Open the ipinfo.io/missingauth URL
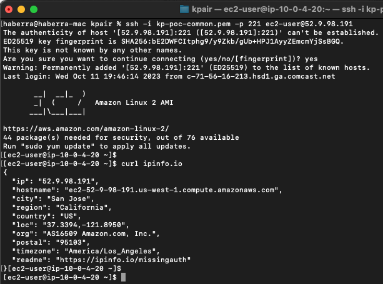 coord(123,260)
